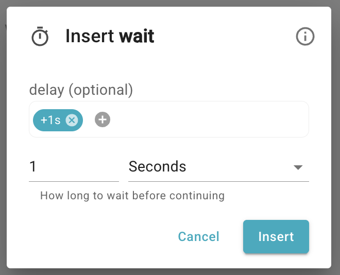
Task: Click the "delay (optional)" field label
Action: pyautogui.click(x=81, y=90)
